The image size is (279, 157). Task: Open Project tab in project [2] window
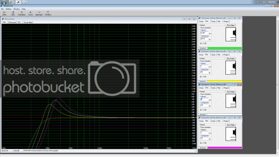[226, 55]
